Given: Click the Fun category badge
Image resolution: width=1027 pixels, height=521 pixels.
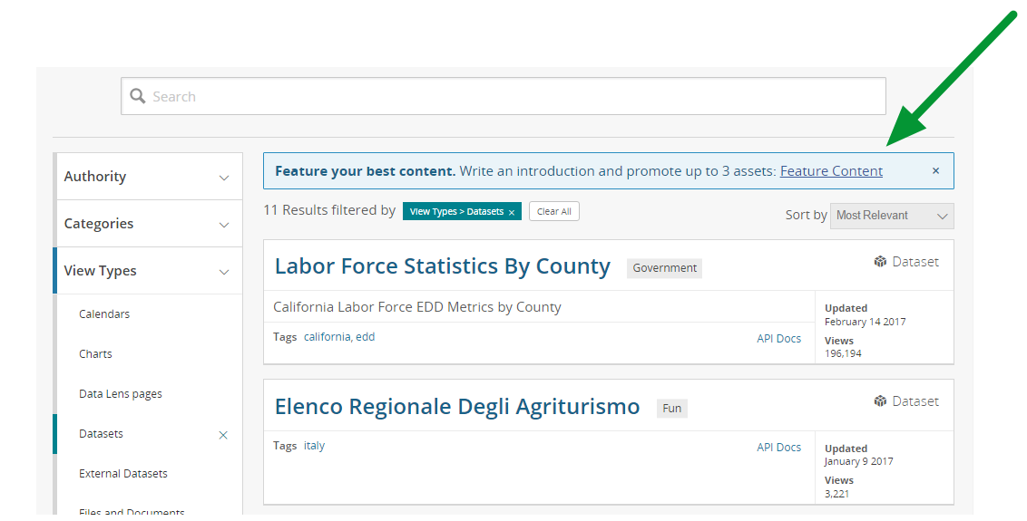Looking at the screenshot, I should pos(672,409).
